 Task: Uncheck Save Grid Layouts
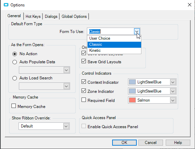click(x=84, y=61)
